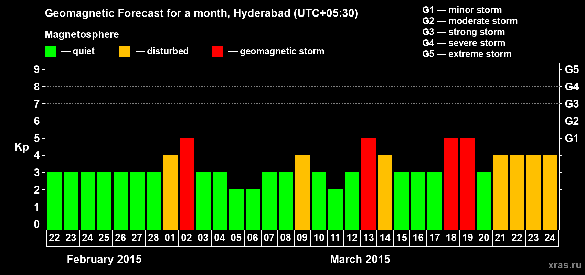Click the orange disturbed legend swatch

125,52
